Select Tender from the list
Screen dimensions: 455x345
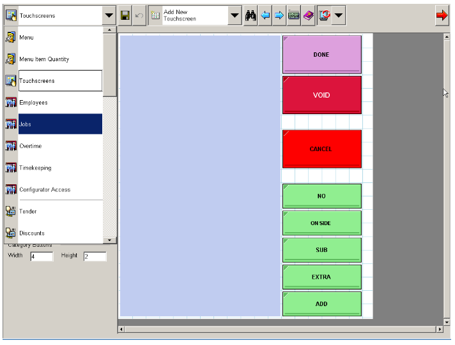(x=60, y=212)
